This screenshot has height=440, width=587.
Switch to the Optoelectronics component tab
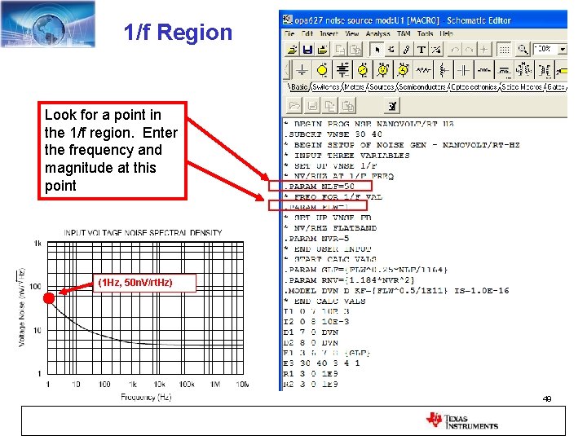coord(474,87)
